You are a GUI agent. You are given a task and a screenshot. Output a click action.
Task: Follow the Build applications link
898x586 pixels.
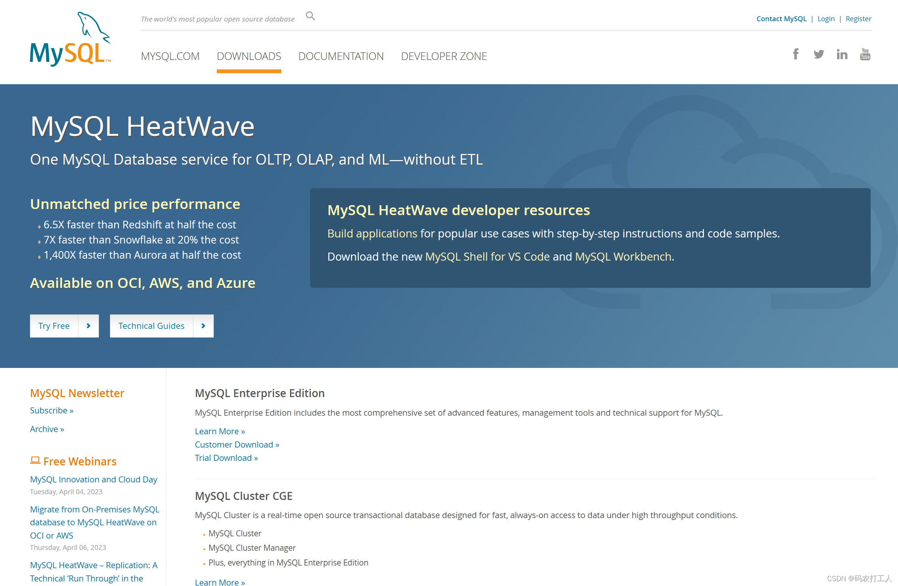pyautogui.click(x=372, y=233)
